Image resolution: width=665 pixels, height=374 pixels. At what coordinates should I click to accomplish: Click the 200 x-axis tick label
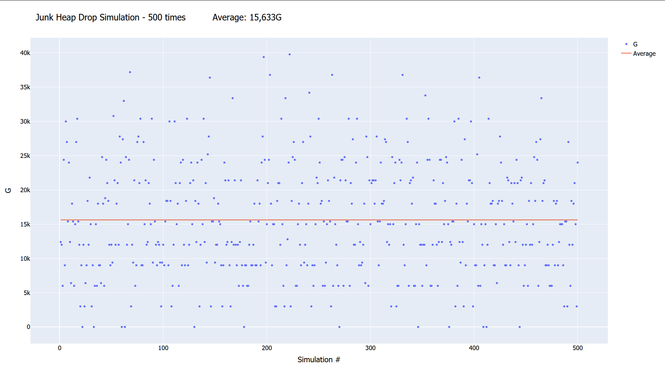click(x=267, y=348)
